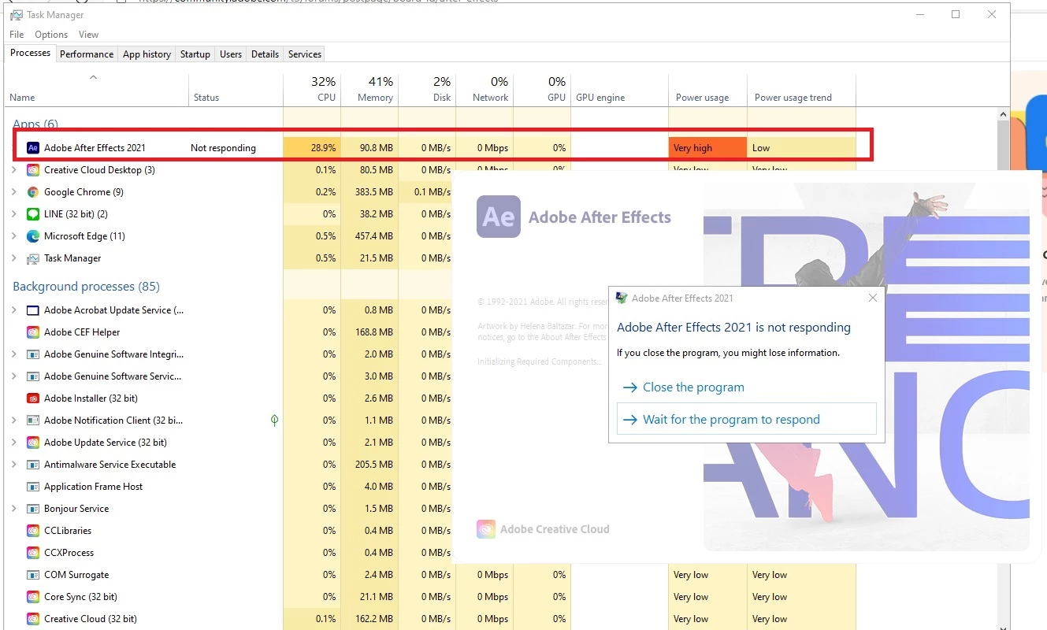Screen dimensions: 1047x630
Task: Expand the Task Manager app row
Action: coord(14,258)
